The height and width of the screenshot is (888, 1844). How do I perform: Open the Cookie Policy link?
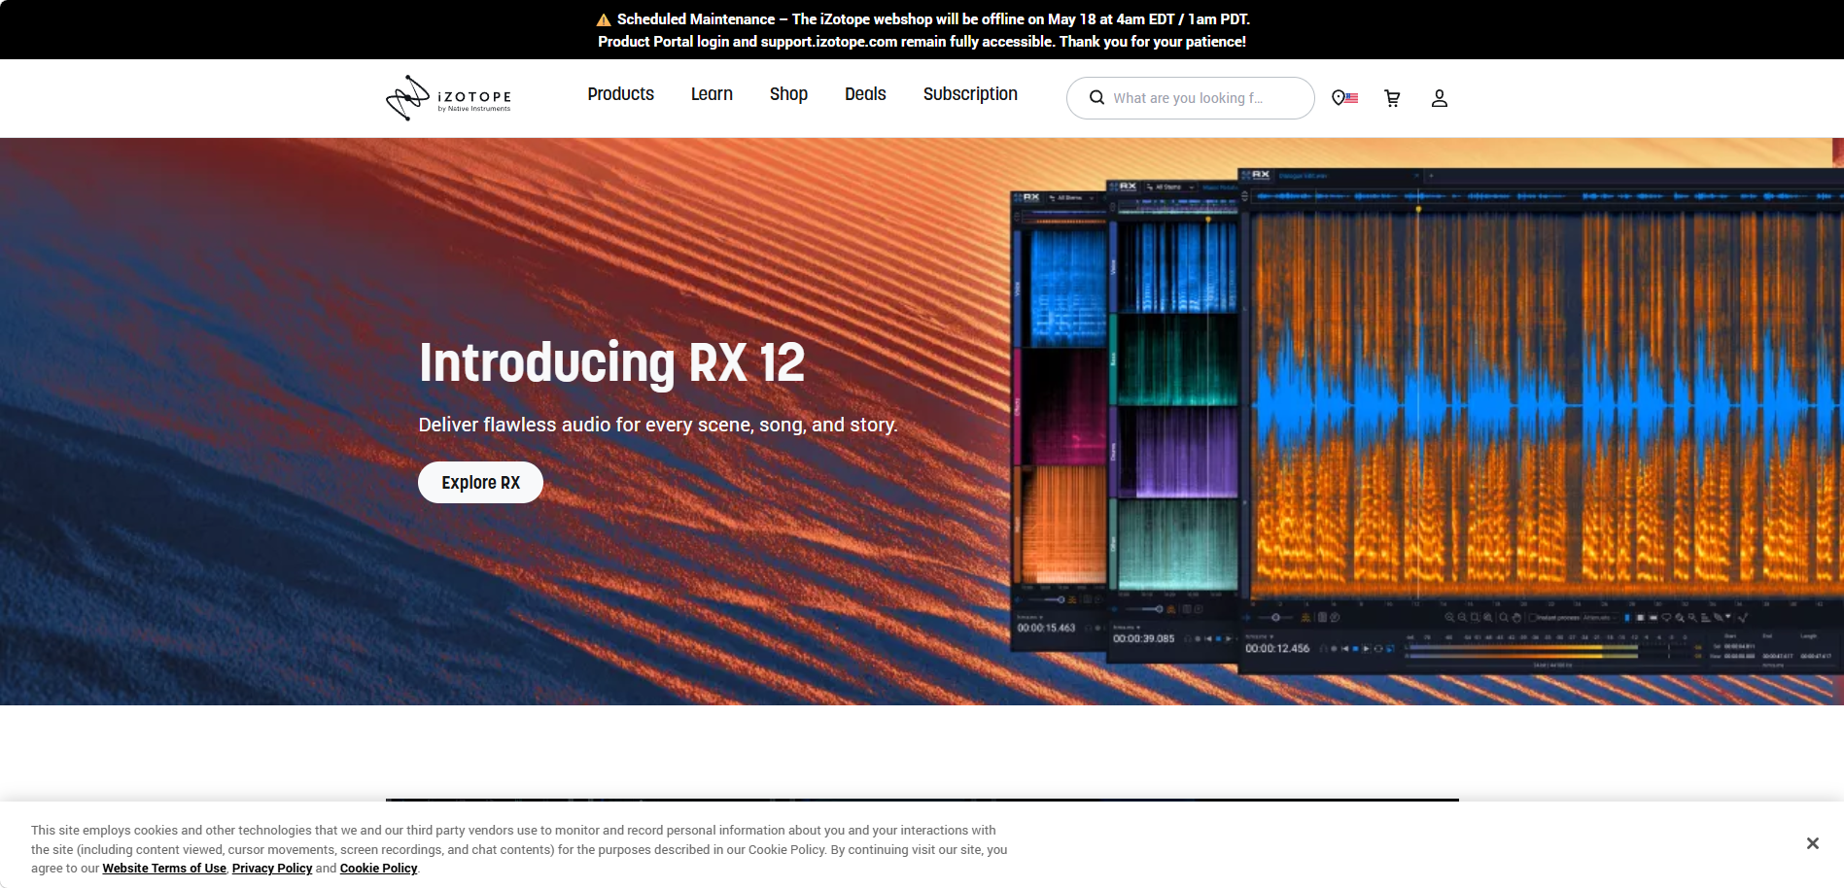point(378,869)
